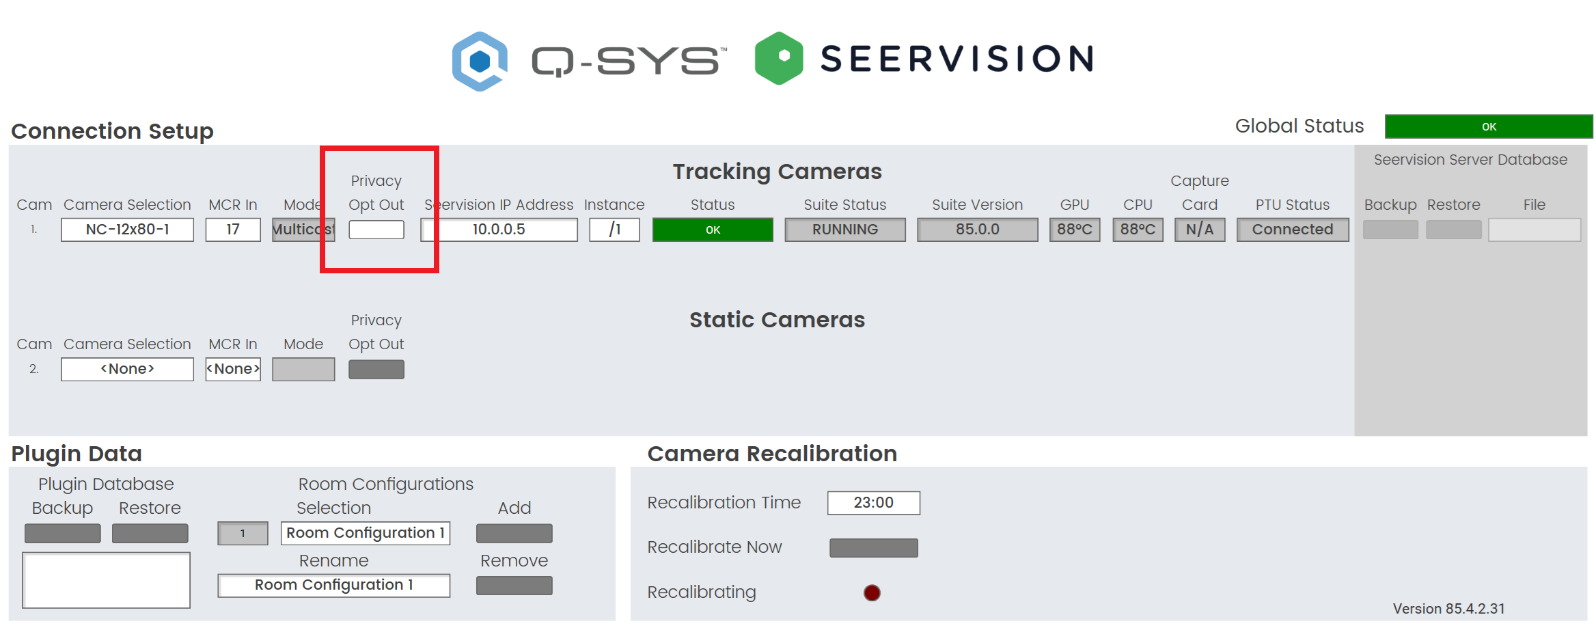Click the Seervision Server Database Backup button
The image size is (1596, 630).
point(1390,230)
